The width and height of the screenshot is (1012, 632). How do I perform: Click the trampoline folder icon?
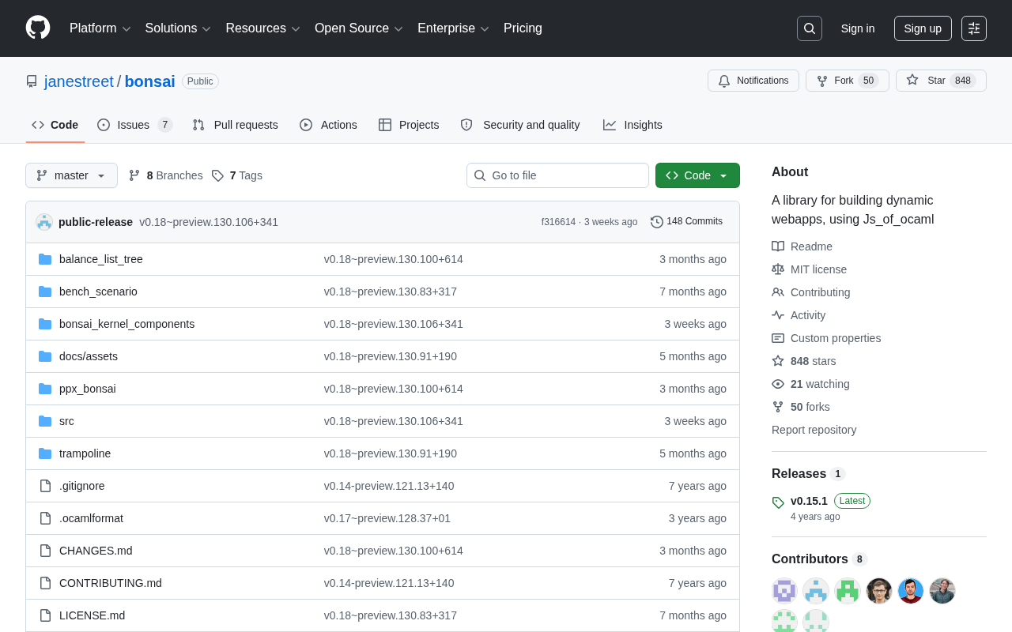coord(45,453)
